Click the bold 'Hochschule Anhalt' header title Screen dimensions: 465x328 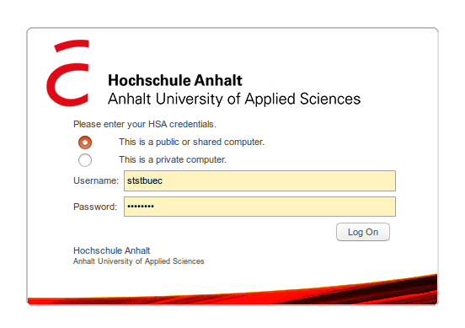pos(175,80)
